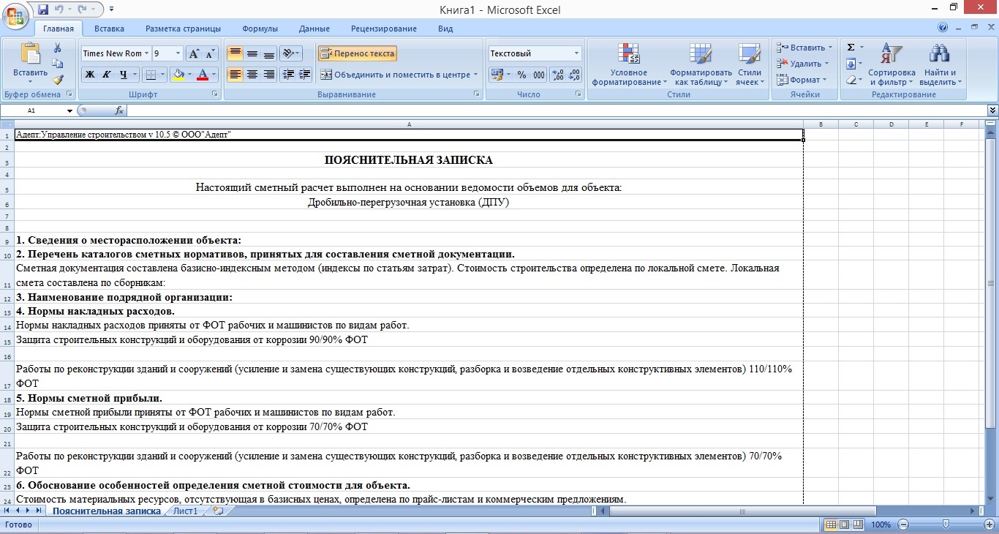Open the Формат cells menu
Screen dimensions: 999x534
(x=802, y=80)
